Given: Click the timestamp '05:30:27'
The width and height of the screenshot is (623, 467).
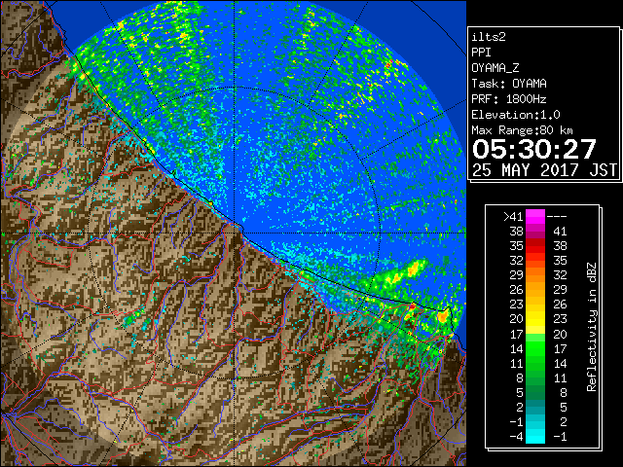Looking at the screenshot, I should (x=534, y=149).
